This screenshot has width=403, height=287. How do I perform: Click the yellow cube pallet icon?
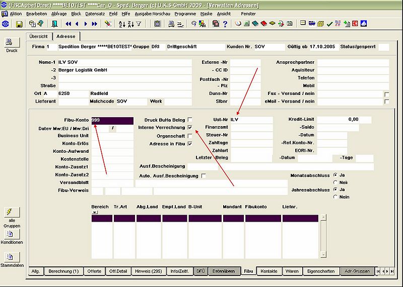[x=321, y=24]
